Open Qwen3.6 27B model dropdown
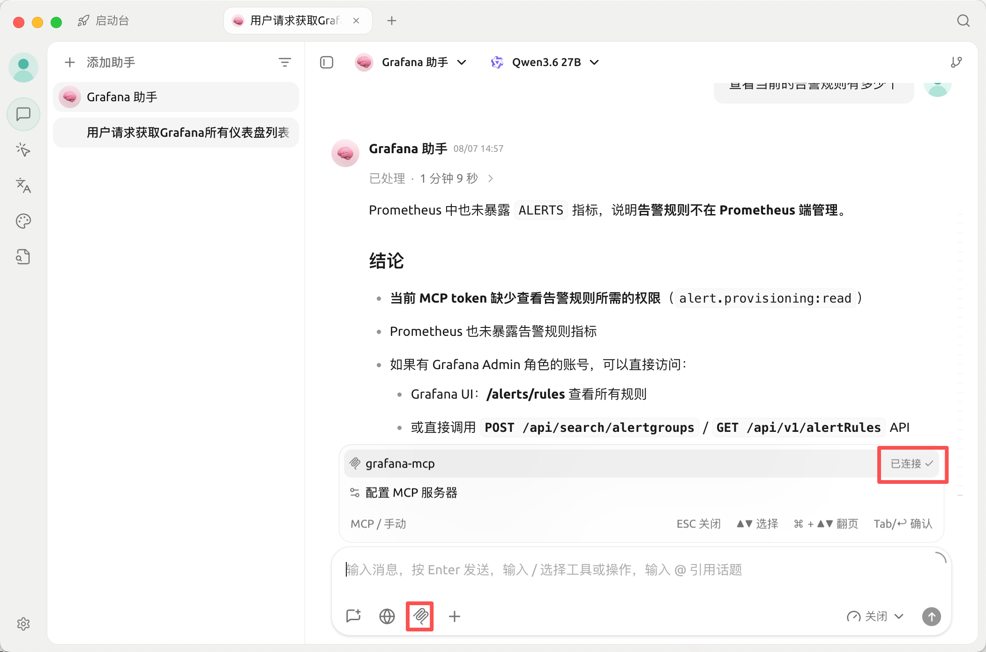Screen dimensions: 986x652 click(545, 62)
